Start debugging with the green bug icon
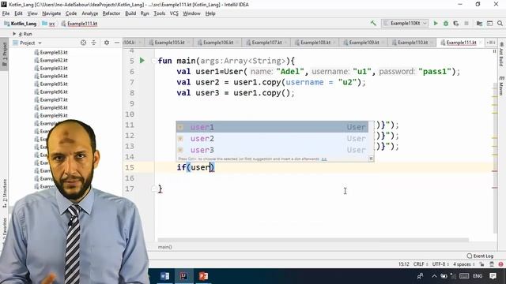This screenshot has width=506, height=284. [x=446, y=23]
